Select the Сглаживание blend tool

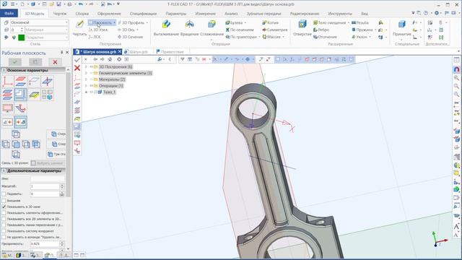(x=212, y=24)
